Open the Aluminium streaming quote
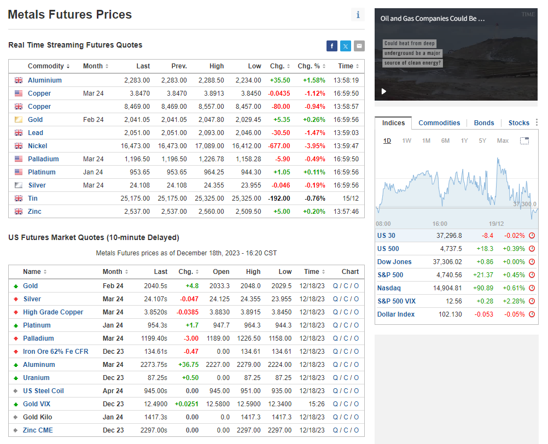 pos(45,80)
